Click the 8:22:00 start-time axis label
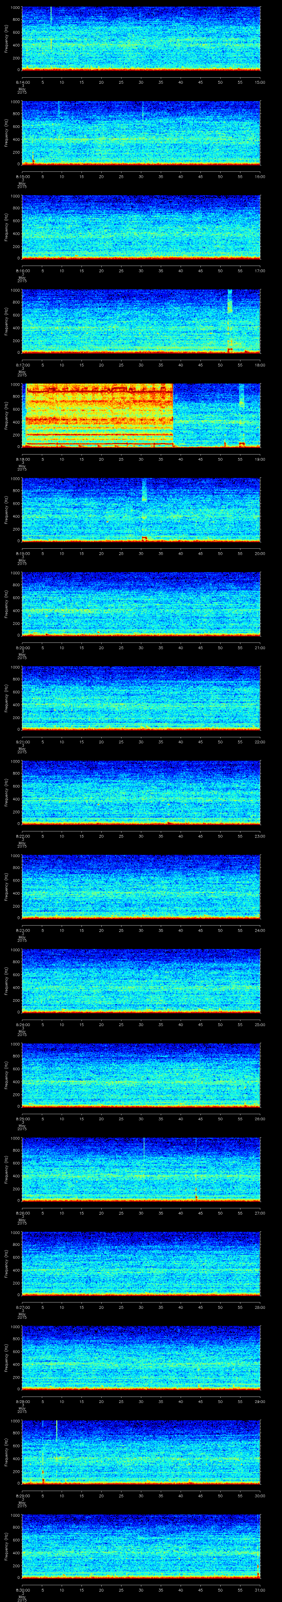 pos(22,836)
